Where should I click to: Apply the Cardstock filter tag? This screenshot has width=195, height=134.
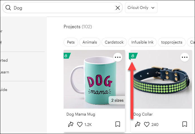tap(114, 42)
